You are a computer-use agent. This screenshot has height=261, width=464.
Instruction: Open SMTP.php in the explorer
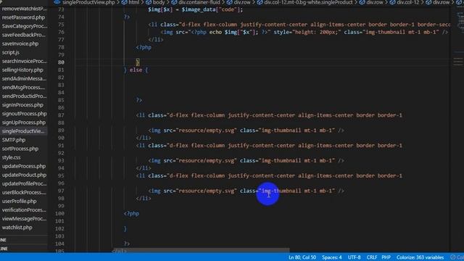coord(14,140)
